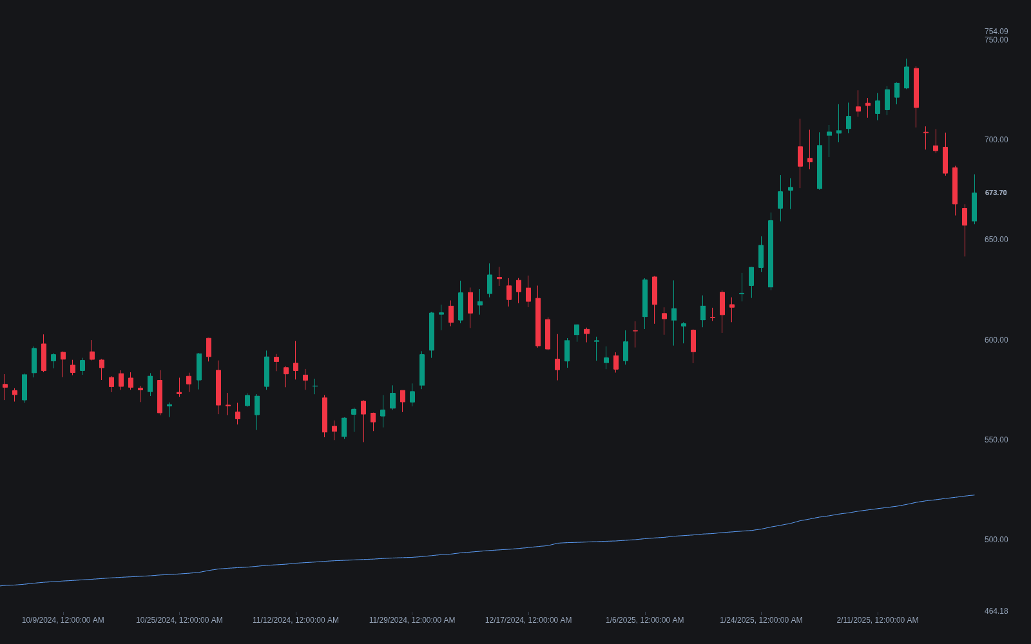Click the 550.00 price axis label
The width and height of the screenshot is (1031, 644).
pyautogui.click(x=996, y=440)
